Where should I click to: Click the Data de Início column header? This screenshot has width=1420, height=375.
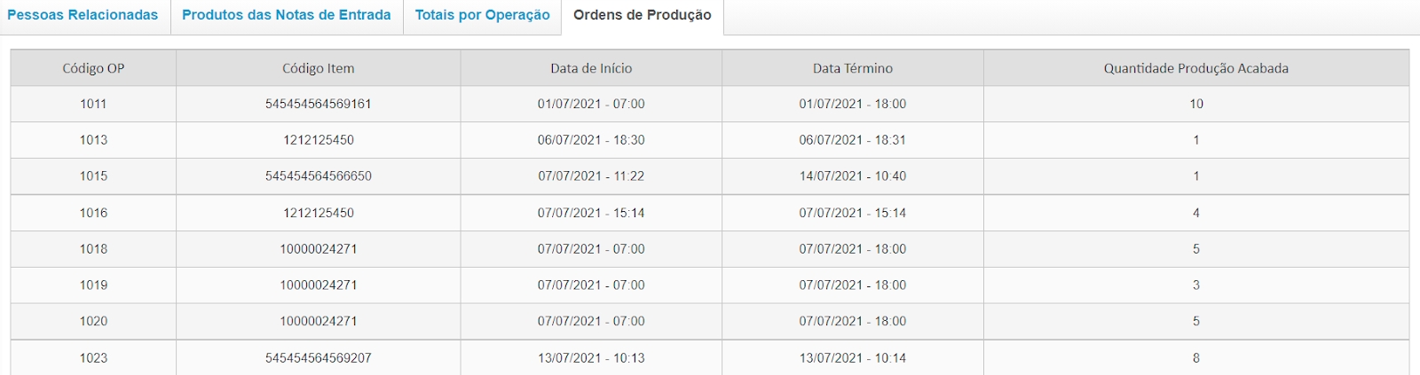click(x=591, y=68)
